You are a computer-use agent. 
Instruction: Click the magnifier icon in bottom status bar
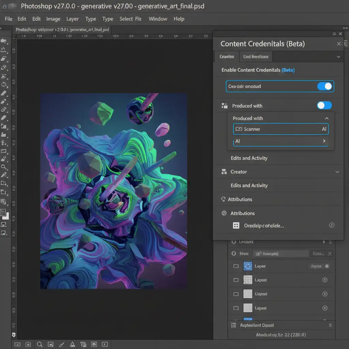tap(40, 344)
